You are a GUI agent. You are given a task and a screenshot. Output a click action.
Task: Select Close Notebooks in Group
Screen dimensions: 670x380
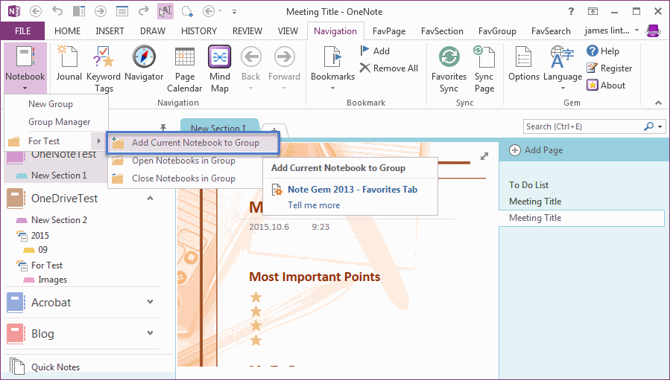coord(184,178)
